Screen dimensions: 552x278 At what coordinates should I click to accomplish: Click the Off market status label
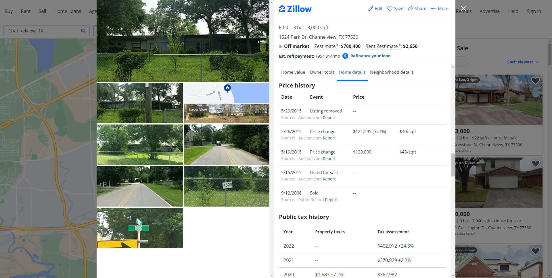(x=296, y=46)
